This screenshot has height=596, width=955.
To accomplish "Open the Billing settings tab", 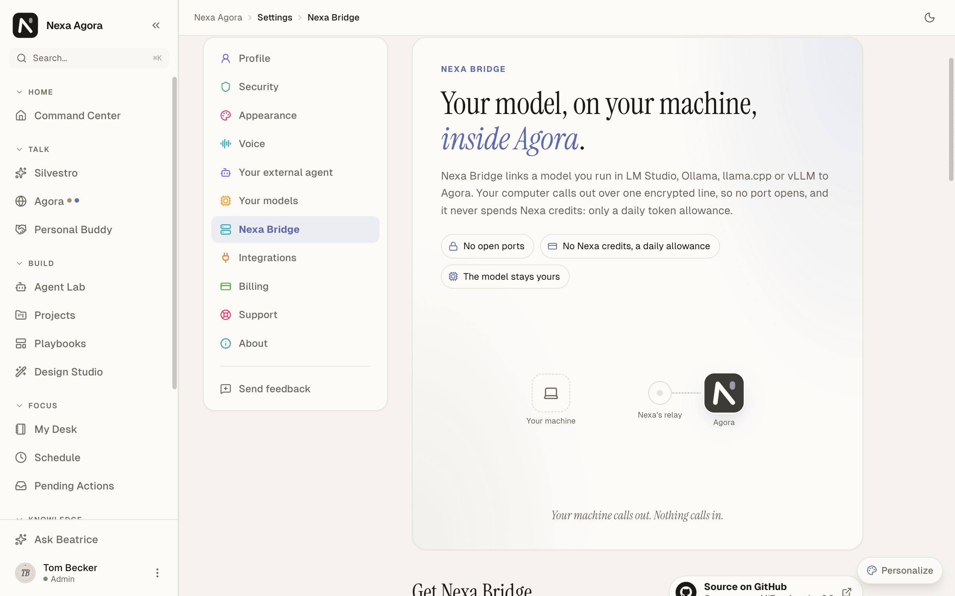I will tap(295, 286).
